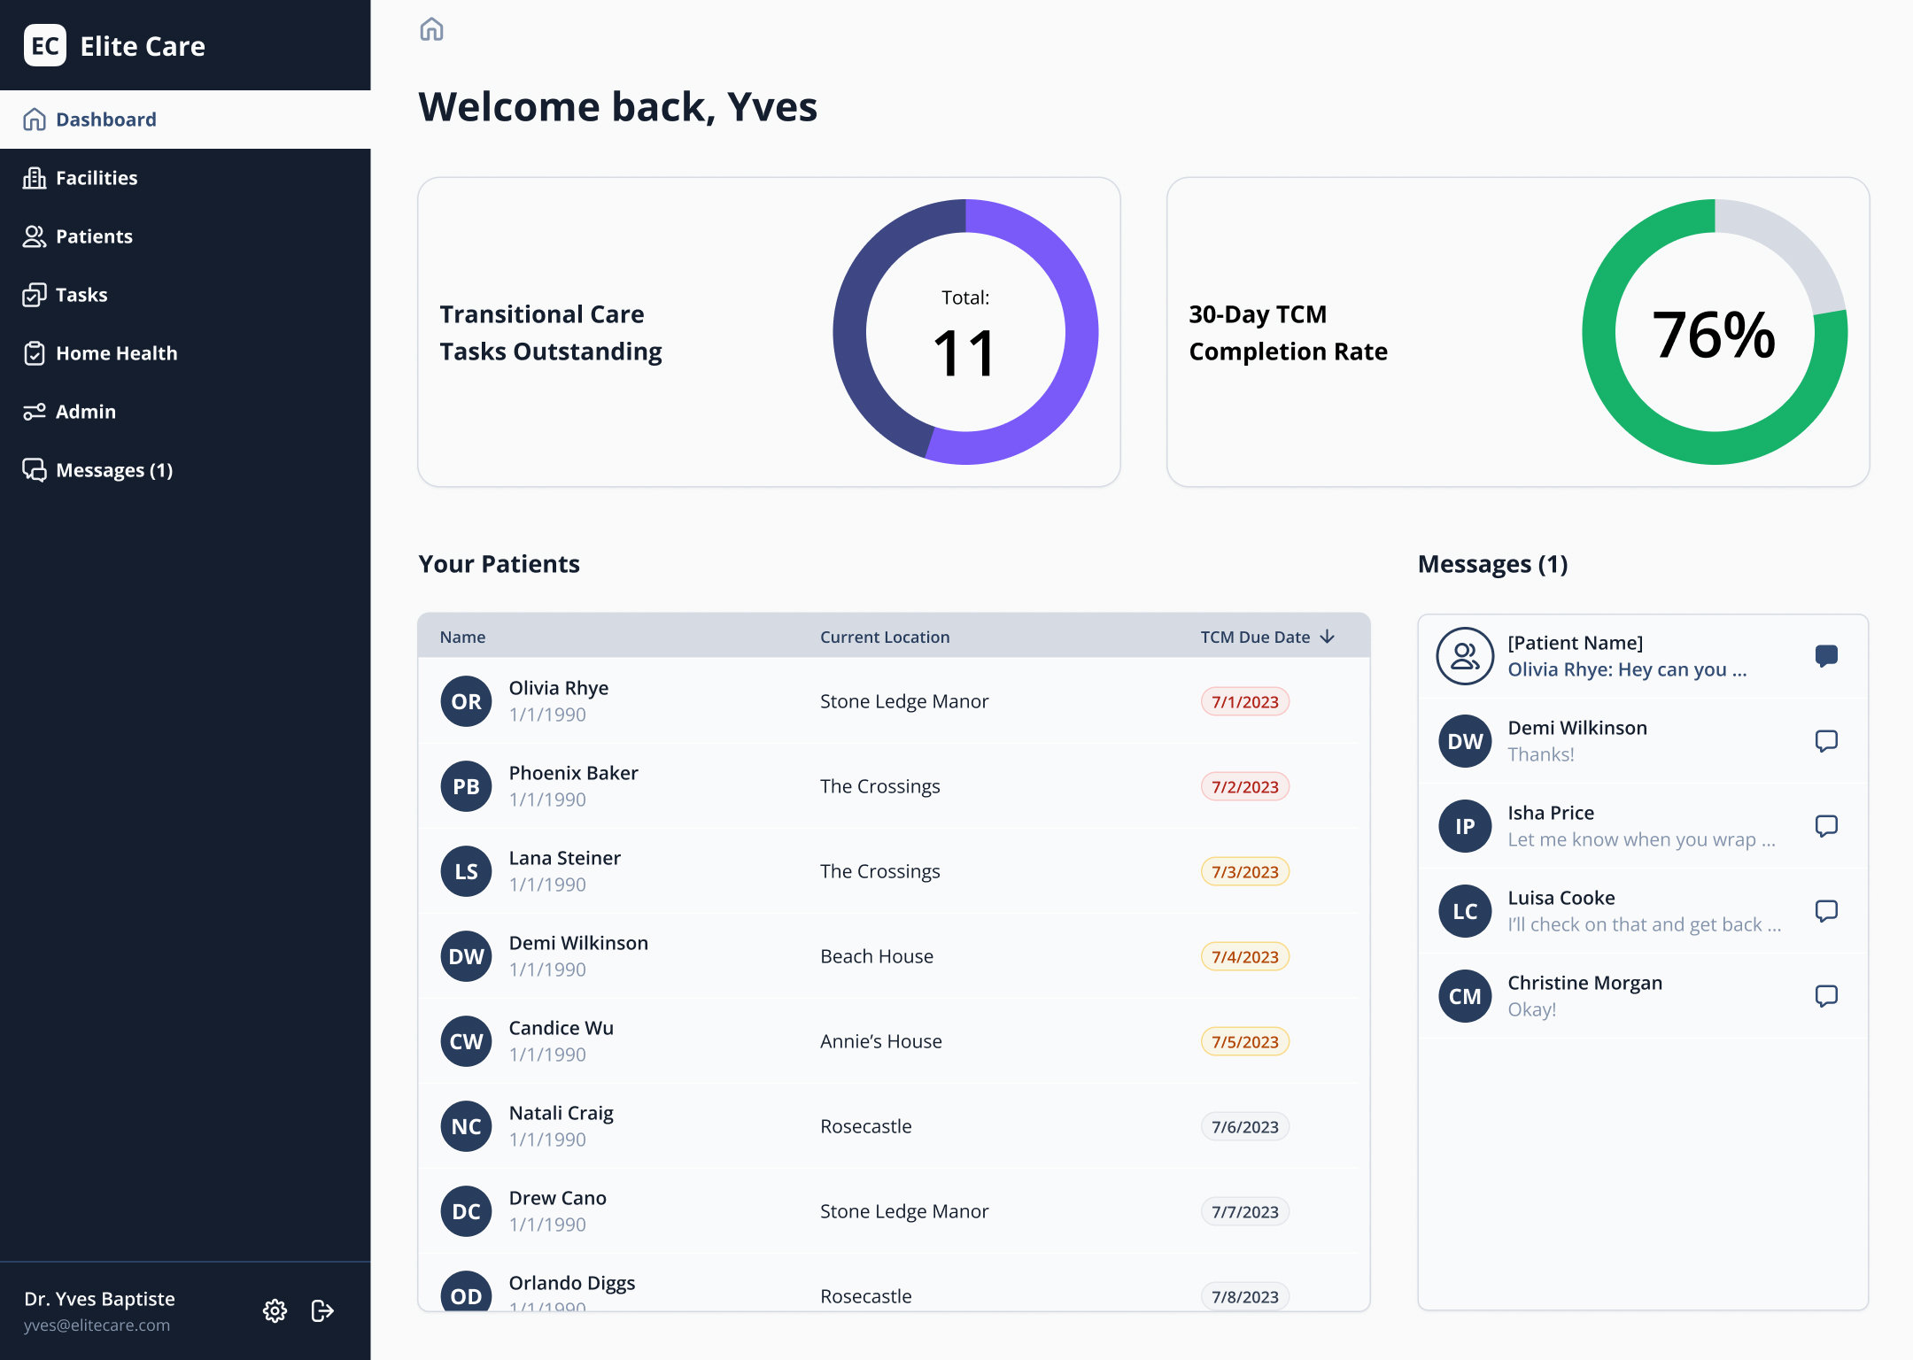
Task: Click the Your Patients heading
Action: [x=499, y=563]
